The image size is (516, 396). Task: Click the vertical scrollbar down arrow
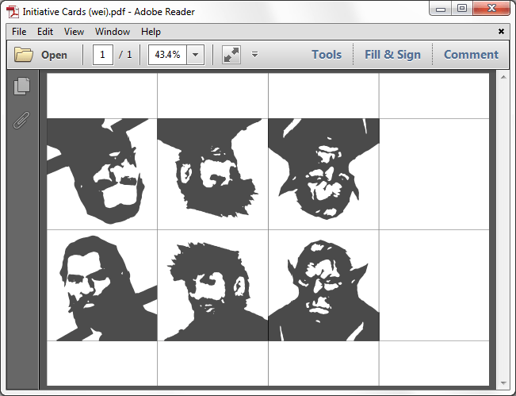pyautogui.click(x=503, y=383)
